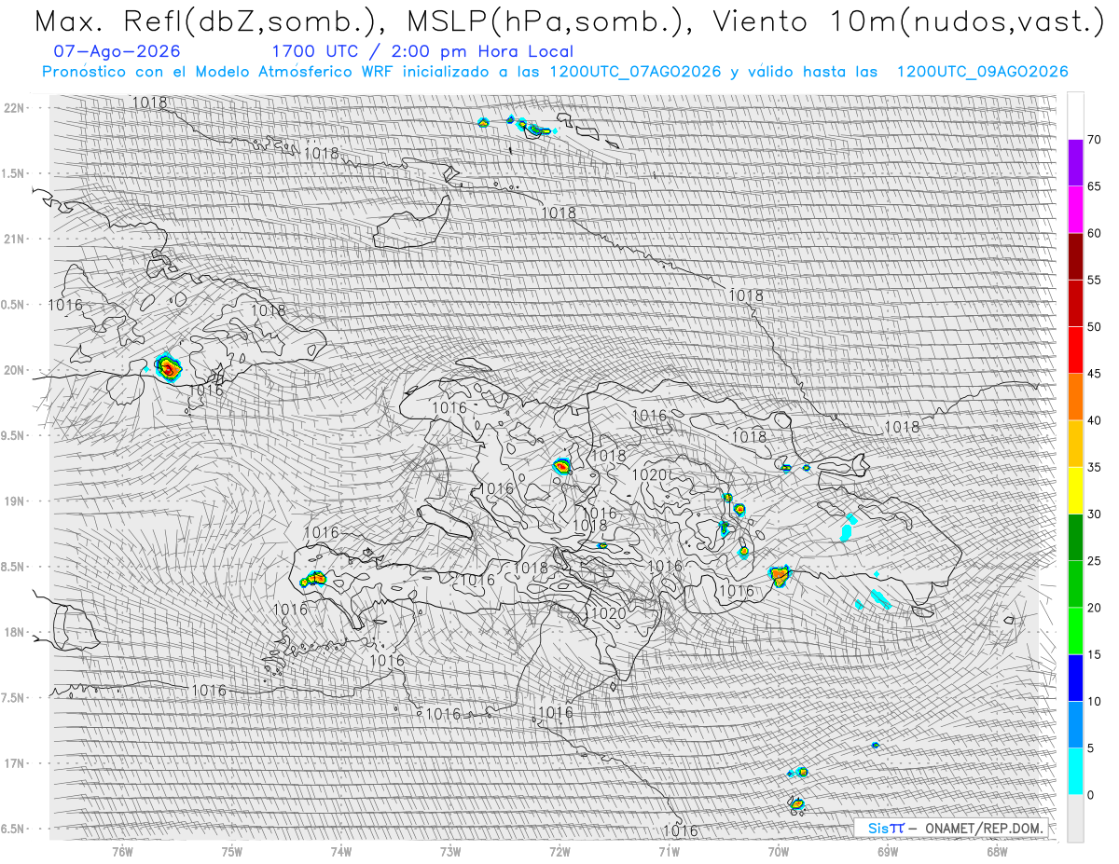Click the '68W' longitude axis label
This screenshot has height=864, width=1119.
(996, 851)
